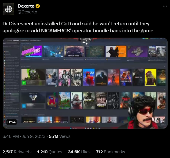The width and height of the screenshot is (170, 158).
Task: Click the 0:54 video duration badge
Action: pyautogui.click(x=11, y=122)
